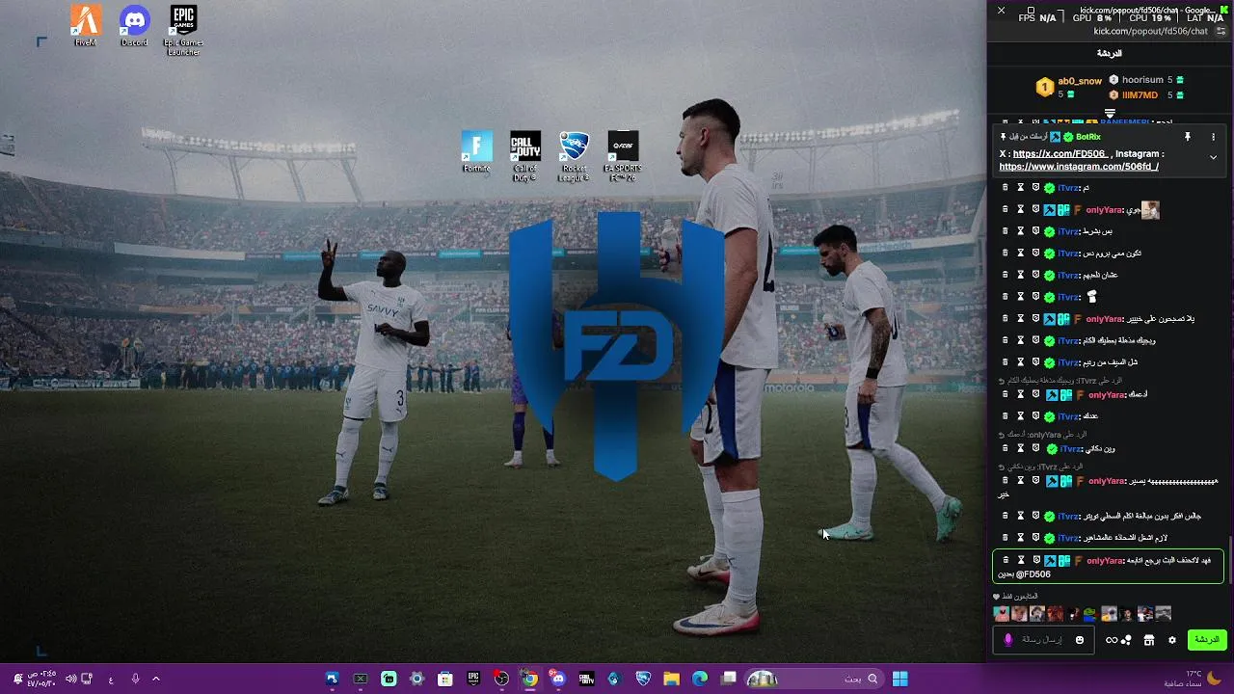Click the chat panel scrollbar
The width and height of the screenshot is (1234, 694).
tap(1230, 558)
